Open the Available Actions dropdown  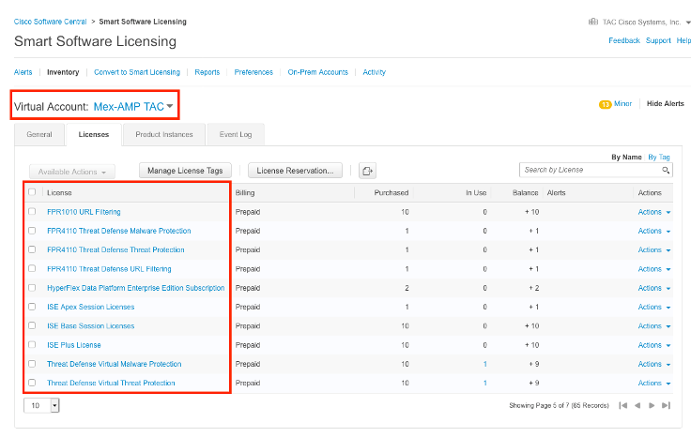pos(72,172)
